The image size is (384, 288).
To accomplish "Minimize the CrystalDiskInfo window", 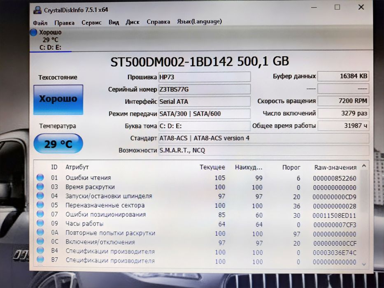I will (314, 7).
